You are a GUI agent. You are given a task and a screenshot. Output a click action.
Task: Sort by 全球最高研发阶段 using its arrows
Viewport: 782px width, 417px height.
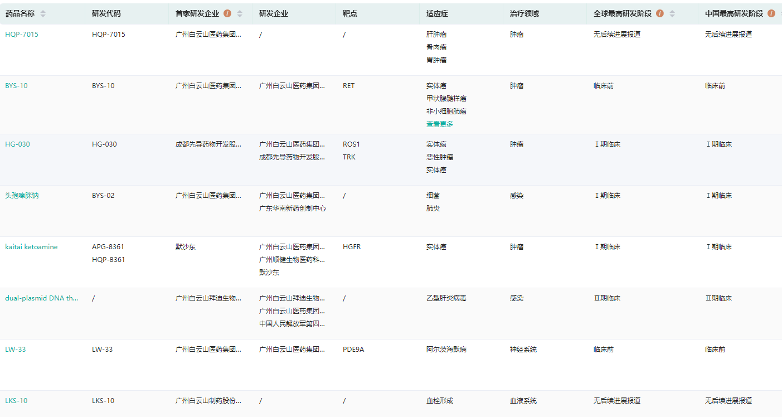coord(672,13)
